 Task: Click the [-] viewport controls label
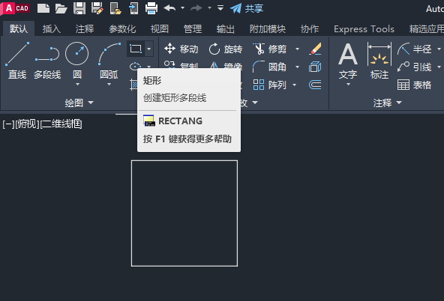pos(8,124)
